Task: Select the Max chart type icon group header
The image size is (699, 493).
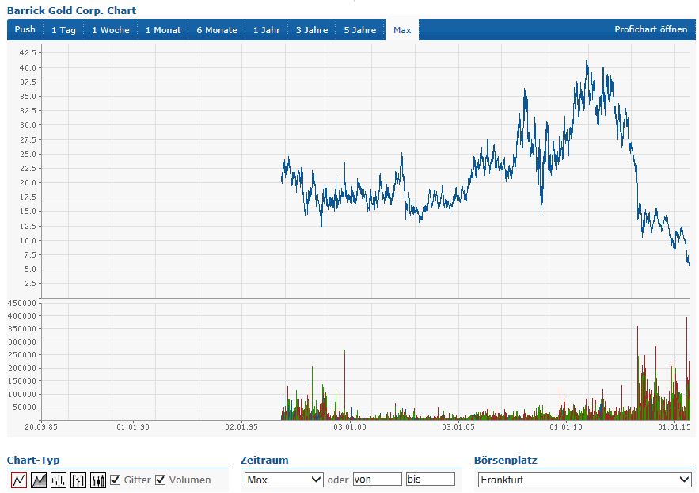Action: point(401,30)
